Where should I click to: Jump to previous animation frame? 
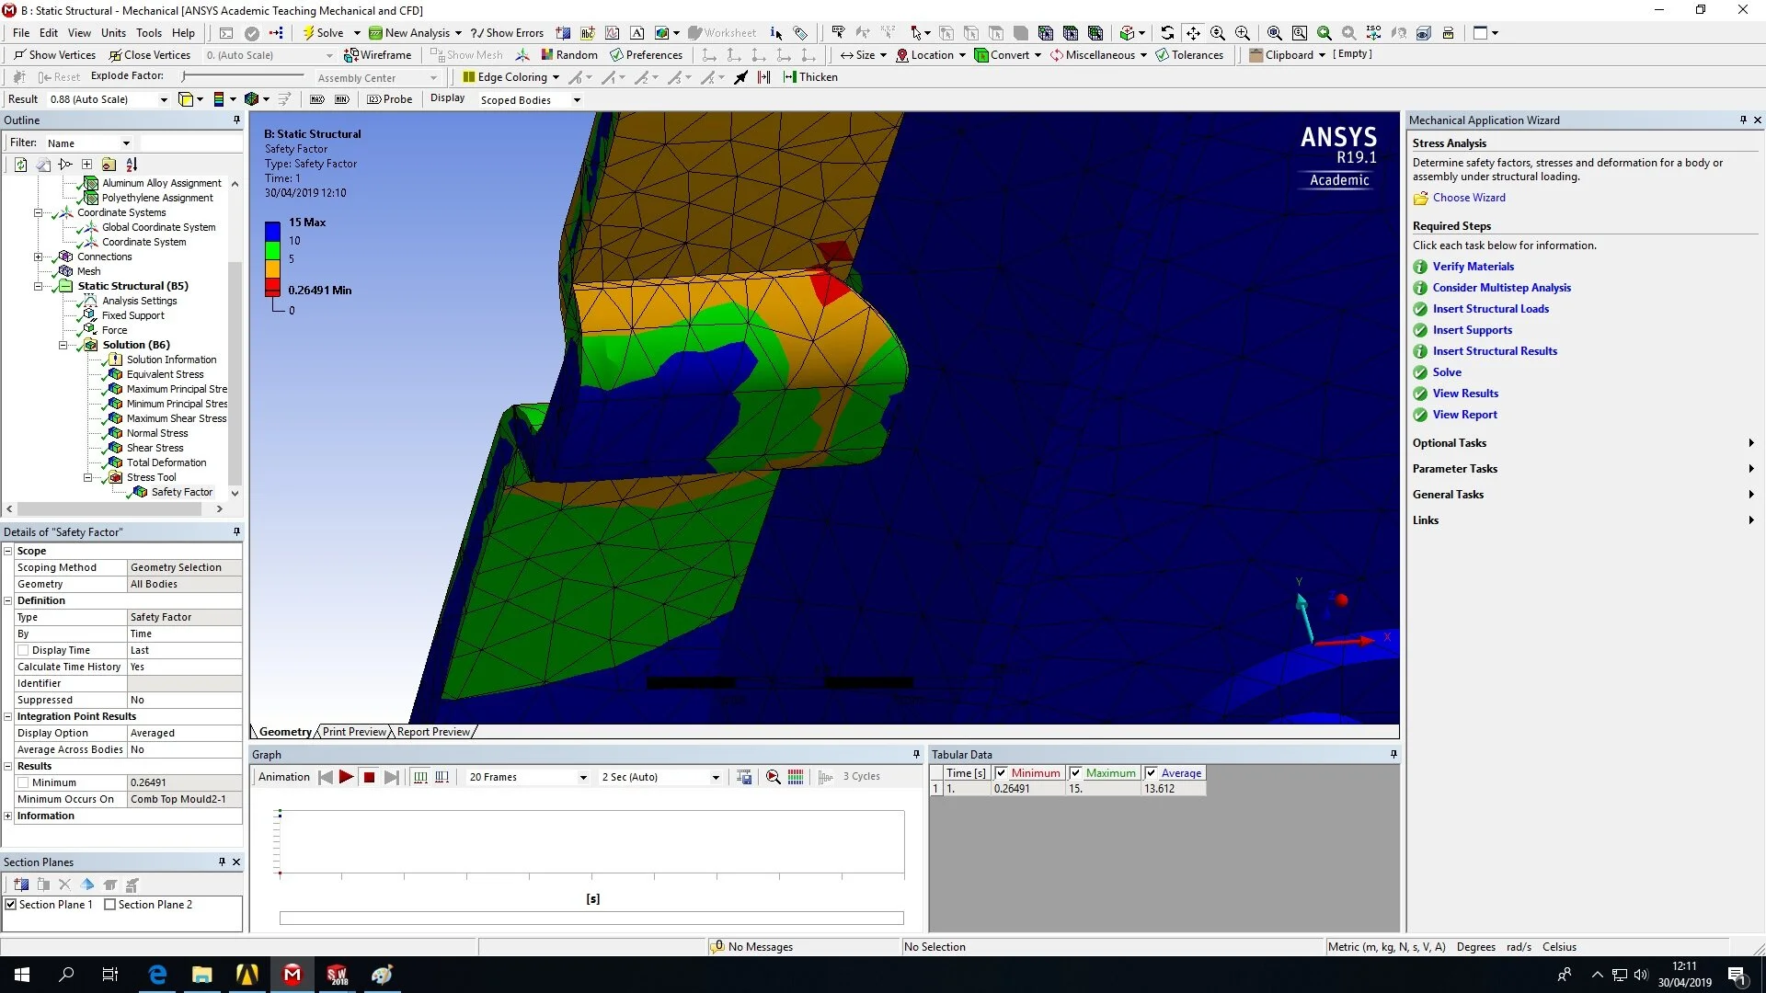point(325,777)
